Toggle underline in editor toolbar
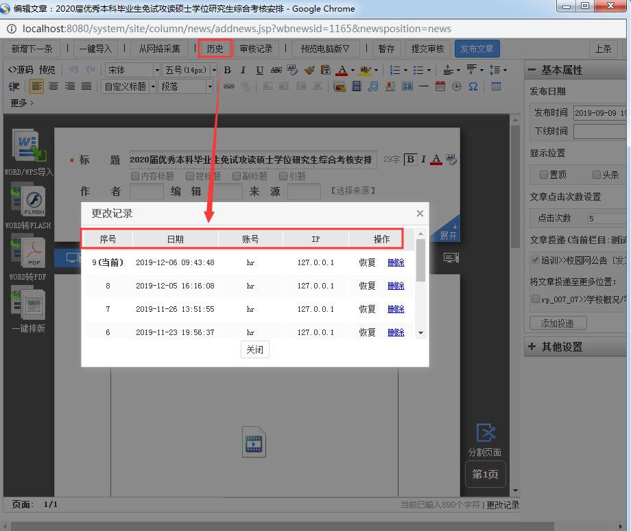Image resolution: width=631 pixels, height=531 pixels. click(x=260, y=71)
